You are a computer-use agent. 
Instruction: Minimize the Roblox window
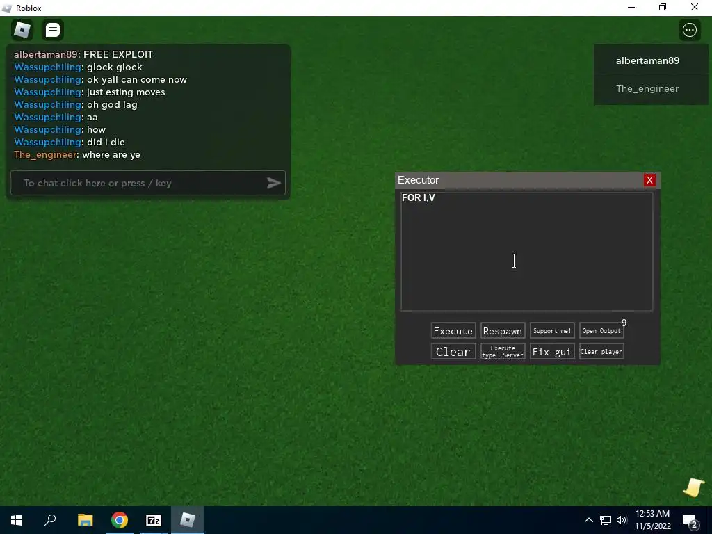pos(631,7)
